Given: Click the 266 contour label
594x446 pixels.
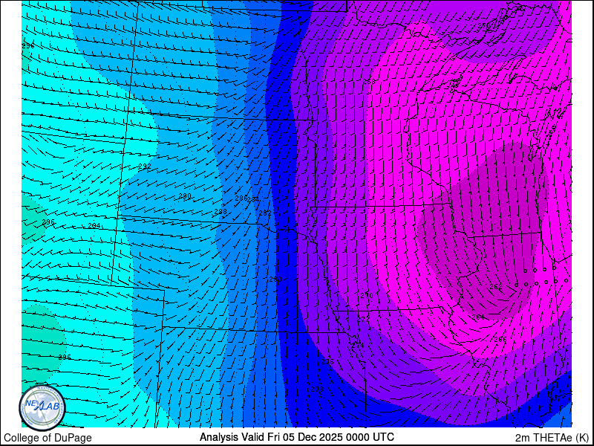Looking at the screenshot, I should click(500, 340).
